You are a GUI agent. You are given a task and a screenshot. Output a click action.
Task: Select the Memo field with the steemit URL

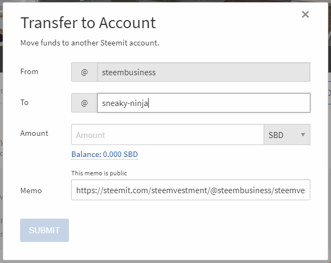(x=190, y=190)
